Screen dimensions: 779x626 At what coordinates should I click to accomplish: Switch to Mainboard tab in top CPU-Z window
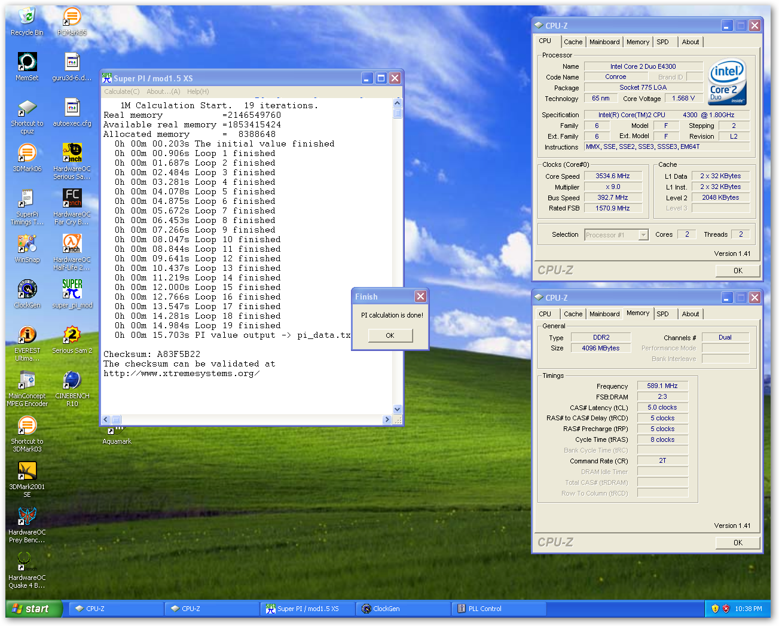pyautogui.click(x=604, y=42)
